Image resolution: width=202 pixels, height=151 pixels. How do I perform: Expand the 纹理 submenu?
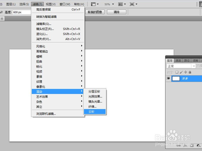(x=58, y=82)
